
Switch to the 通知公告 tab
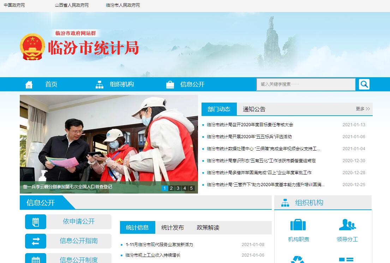254,109
